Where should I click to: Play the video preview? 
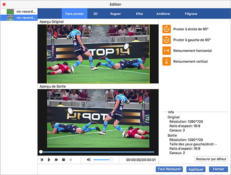point(49,160)
